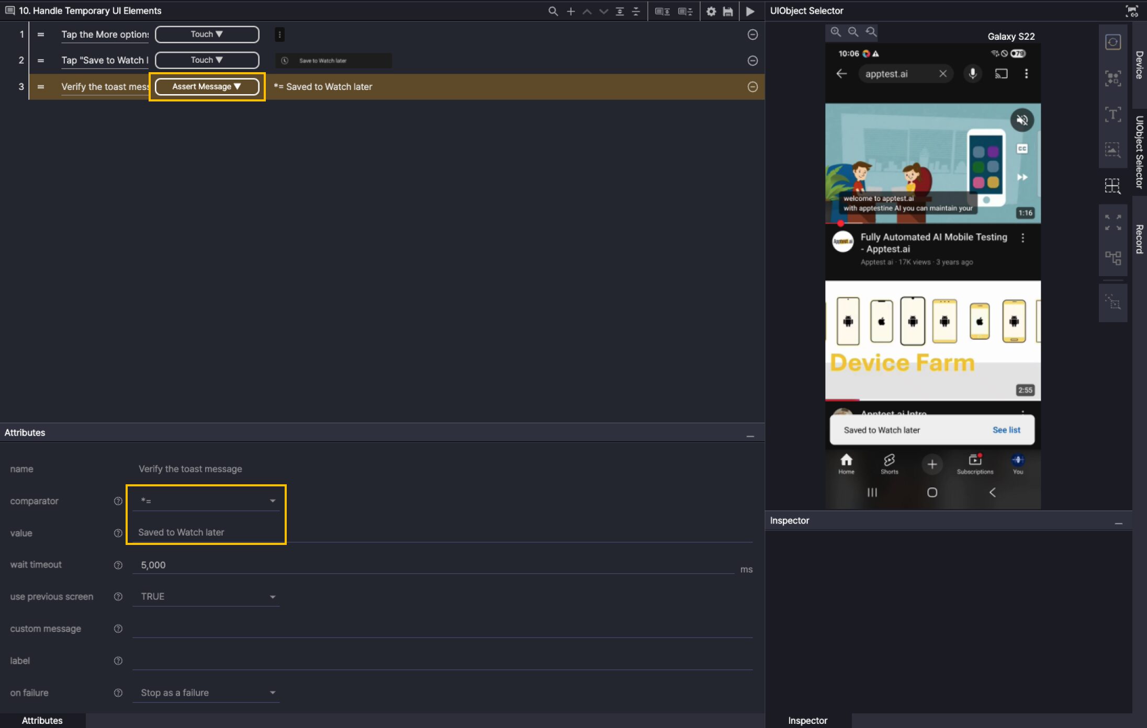1147x728 pixels.
Task: Run the scenario with play button
Action: tap(750, 11)
